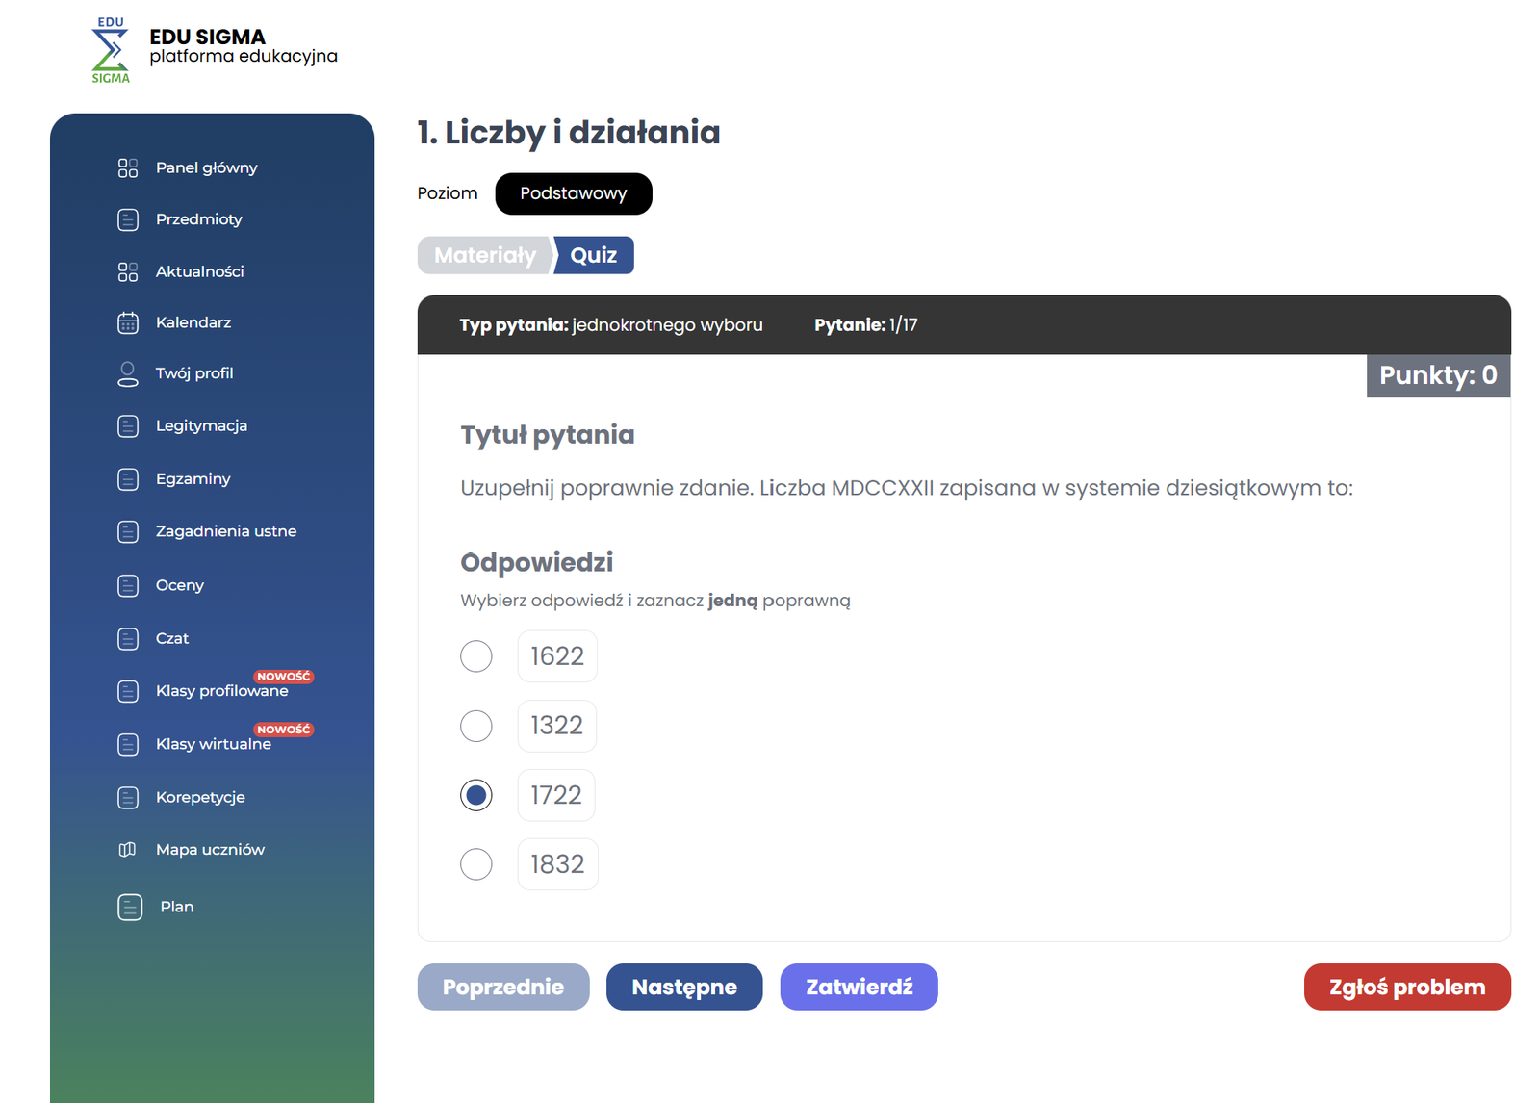The width and height of the screenshot is (1540, 1103).
Task: Click the Zgłoś problem button
Action: pyautogui.click(x=1406, y=987)
